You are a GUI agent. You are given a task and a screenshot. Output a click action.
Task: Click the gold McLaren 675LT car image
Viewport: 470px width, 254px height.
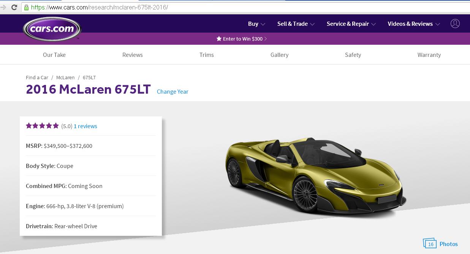pyautogui.click(x=315, y=177)
